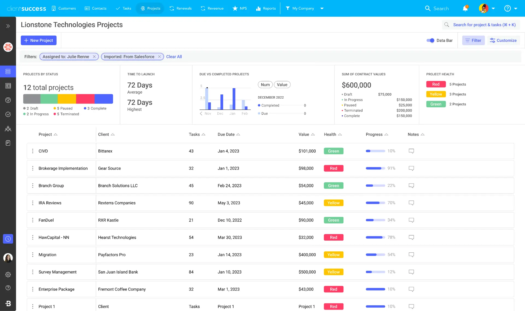Open notifications bell in the top bar
This screenshot has width=525, height=311.
465,8
